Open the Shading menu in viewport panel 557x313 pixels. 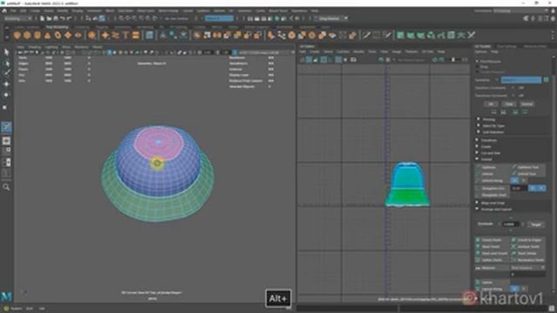click(35, 47)
